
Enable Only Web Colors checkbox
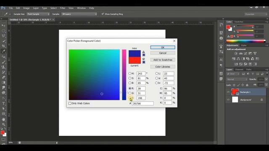tap(70, 104)
